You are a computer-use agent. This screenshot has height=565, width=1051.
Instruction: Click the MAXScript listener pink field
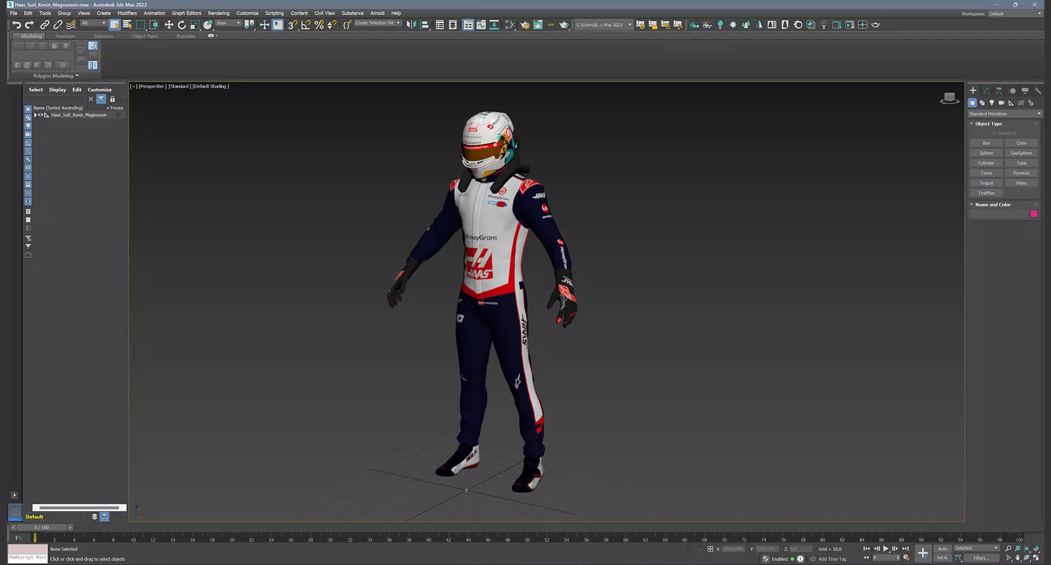pos(27,549)
